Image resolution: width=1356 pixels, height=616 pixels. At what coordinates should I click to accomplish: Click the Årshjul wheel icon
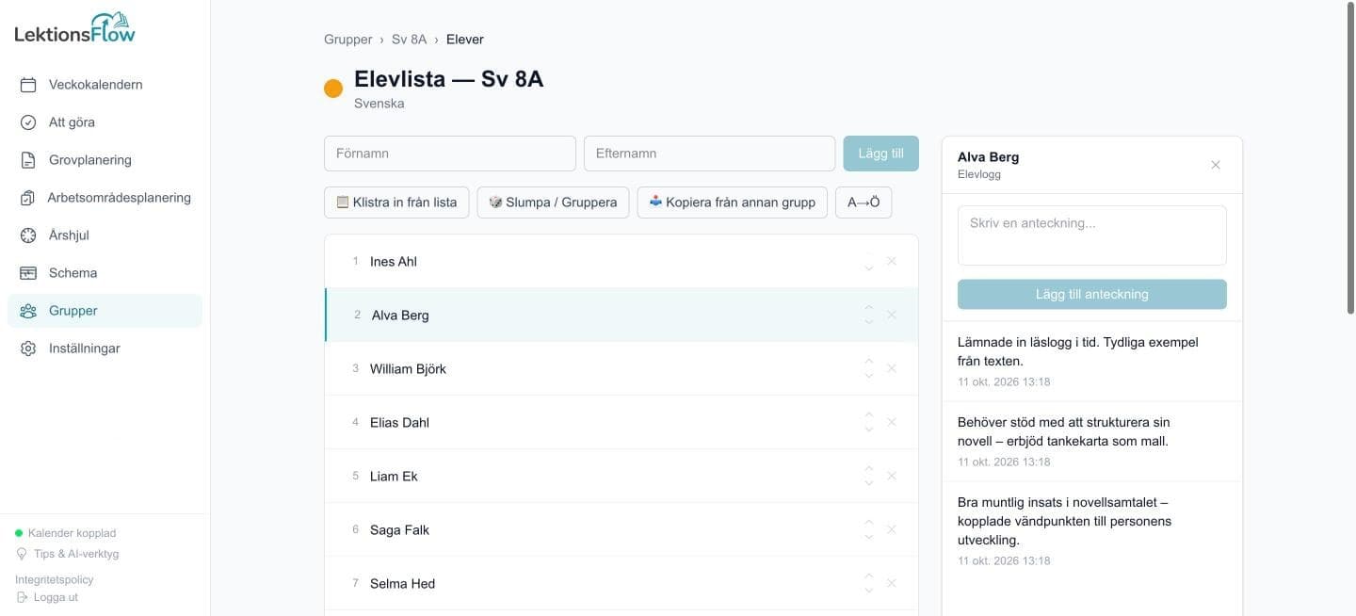point(28,235)
